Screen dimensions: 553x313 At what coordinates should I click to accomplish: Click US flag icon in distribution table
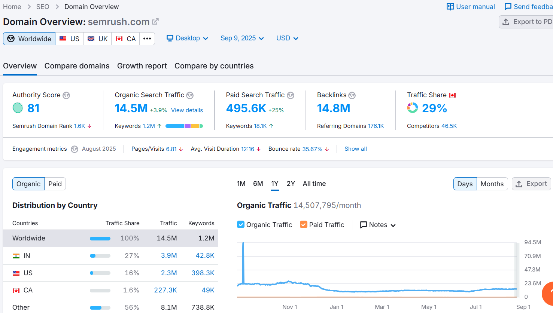16,273
